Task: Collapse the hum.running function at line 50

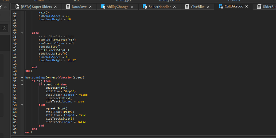Action: [22, 77]
